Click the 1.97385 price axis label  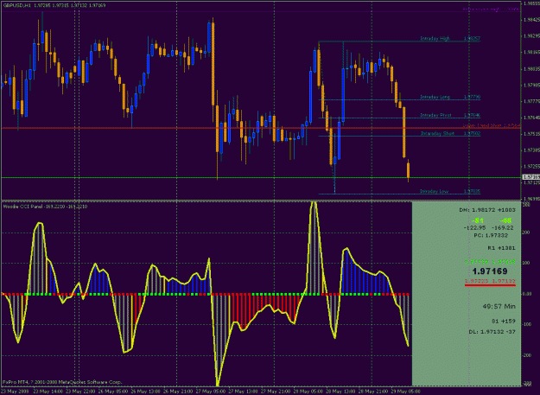point(531,150)
